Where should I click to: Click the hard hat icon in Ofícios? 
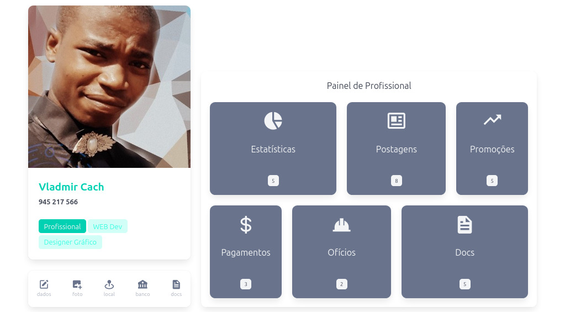[x=341, y=225]
